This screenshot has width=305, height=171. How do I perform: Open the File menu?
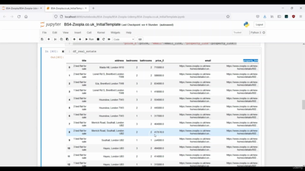44,33
